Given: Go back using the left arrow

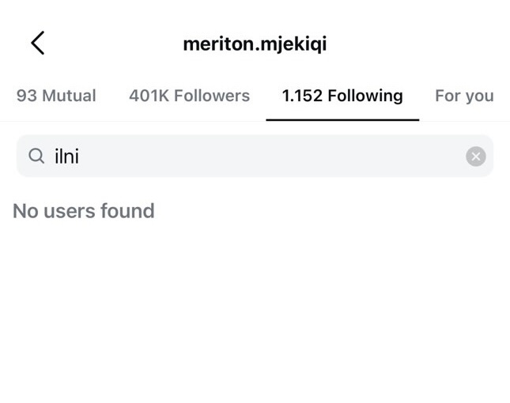Looking at the screenshot, I should (37, 43).
